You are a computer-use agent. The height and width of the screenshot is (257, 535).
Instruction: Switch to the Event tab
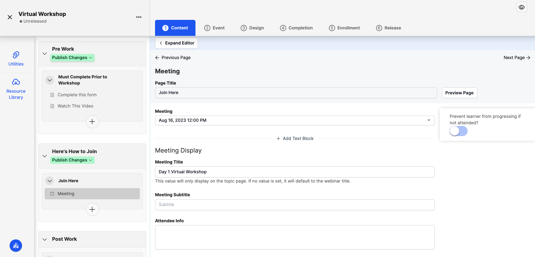coord(214,28)
